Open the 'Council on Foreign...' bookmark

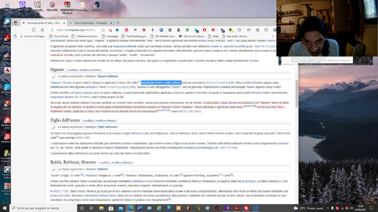point(33,36)
